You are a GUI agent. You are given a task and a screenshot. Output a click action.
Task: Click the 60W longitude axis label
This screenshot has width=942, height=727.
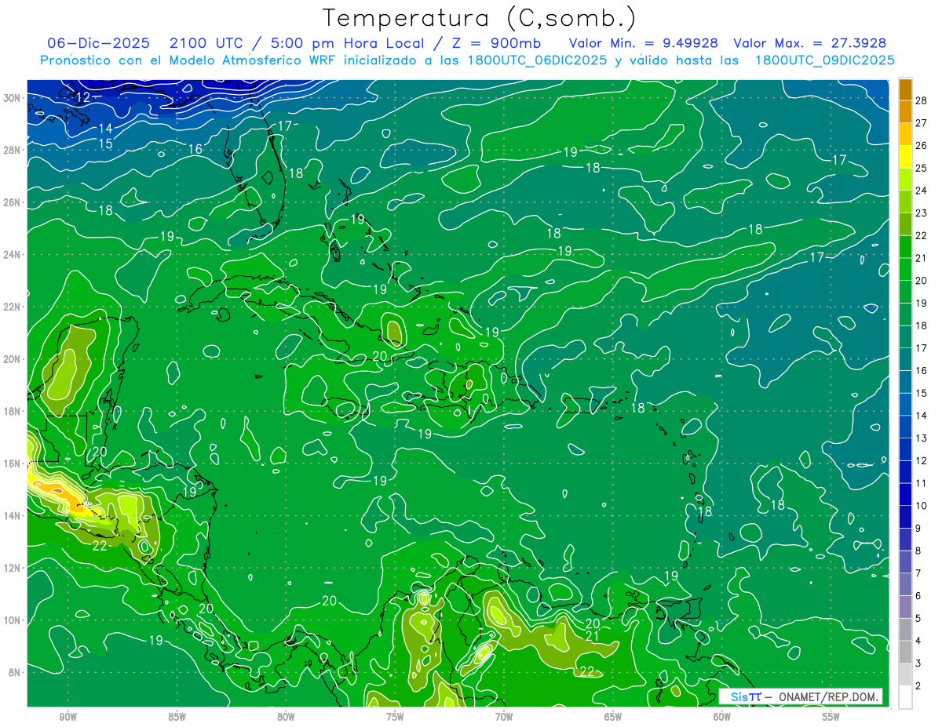[722, 717]
